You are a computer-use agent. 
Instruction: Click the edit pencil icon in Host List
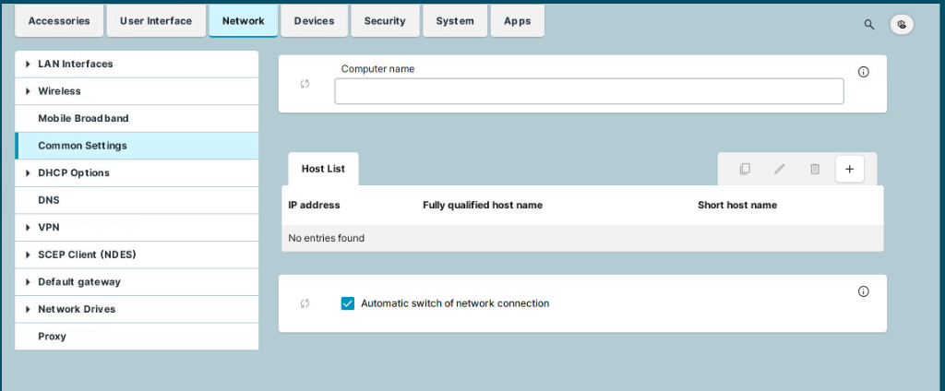tap(780, 169)
